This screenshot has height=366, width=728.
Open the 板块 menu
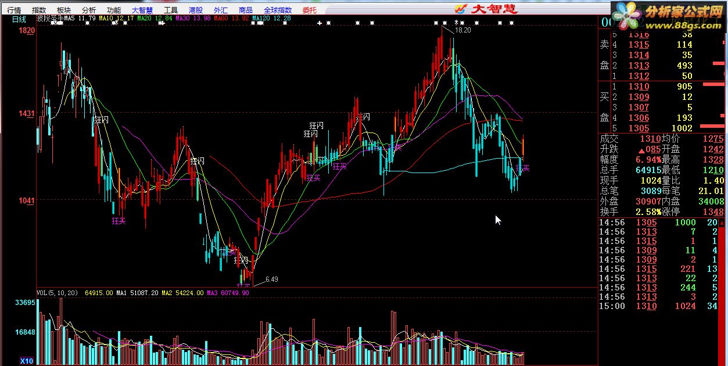point(64,10)
